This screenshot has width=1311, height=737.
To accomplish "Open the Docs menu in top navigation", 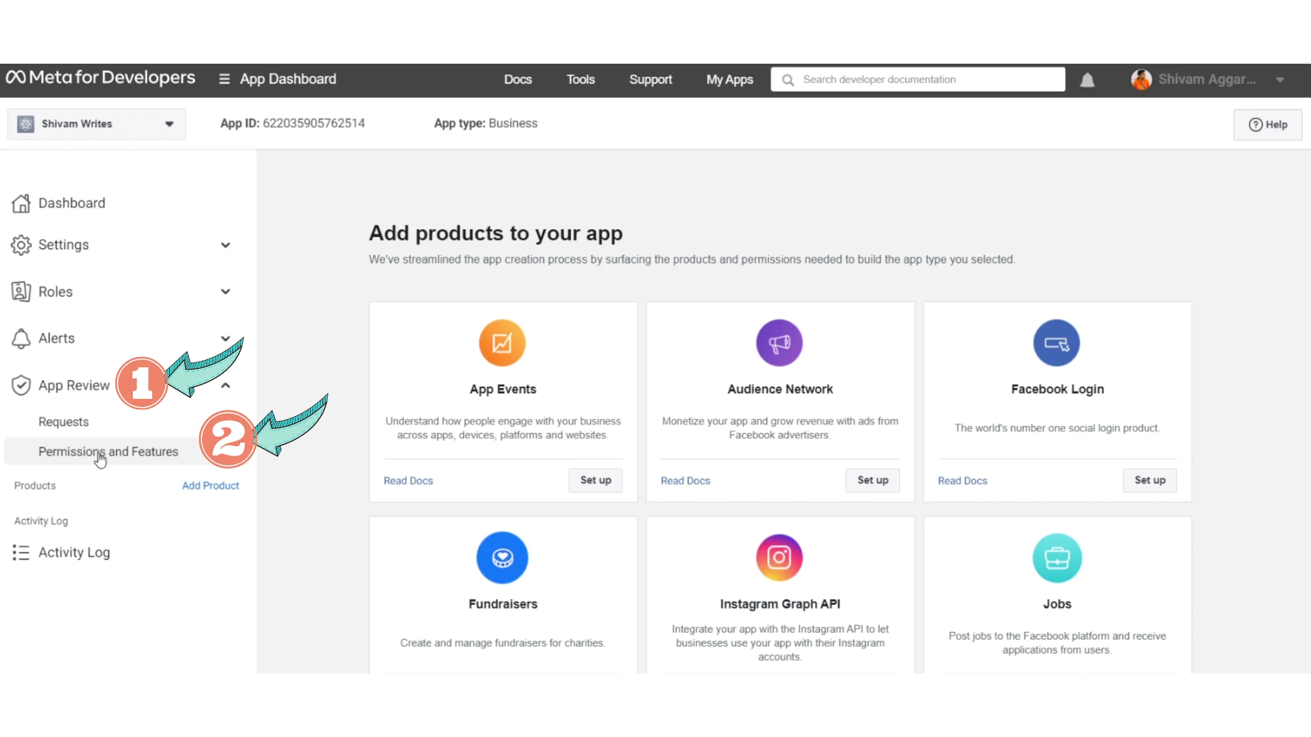I will coord(518,80).
